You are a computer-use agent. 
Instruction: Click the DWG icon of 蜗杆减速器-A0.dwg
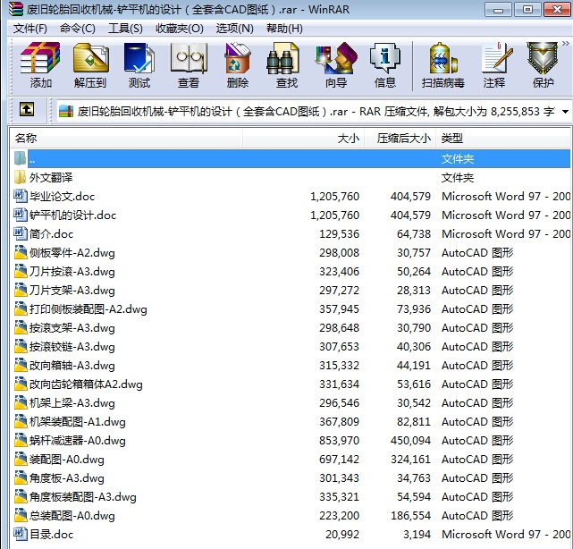[20, 440]
